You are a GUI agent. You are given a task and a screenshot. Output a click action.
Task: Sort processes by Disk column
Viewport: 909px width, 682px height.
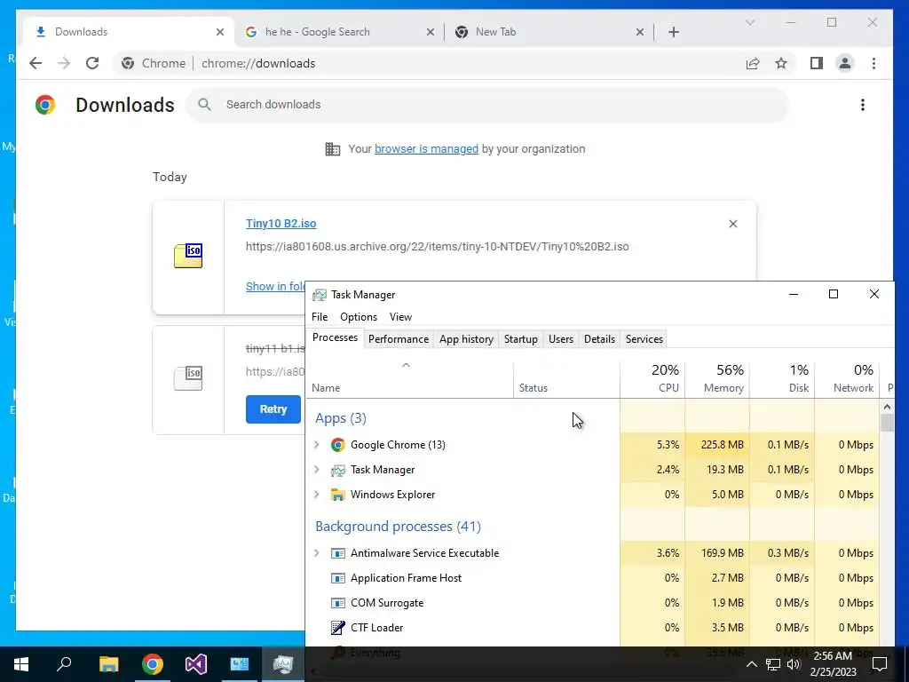point(782,378)
